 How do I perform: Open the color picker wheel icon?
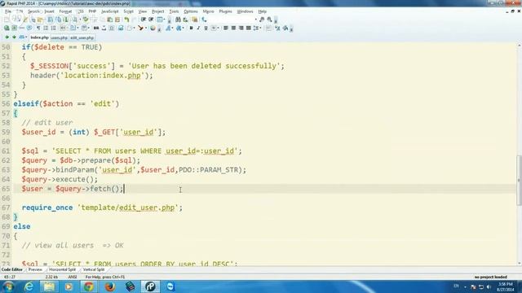[x=153, y=28]
